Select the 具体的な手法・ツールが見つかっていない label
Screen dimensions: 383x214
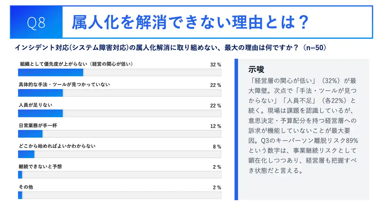click(x=64, y=85)
